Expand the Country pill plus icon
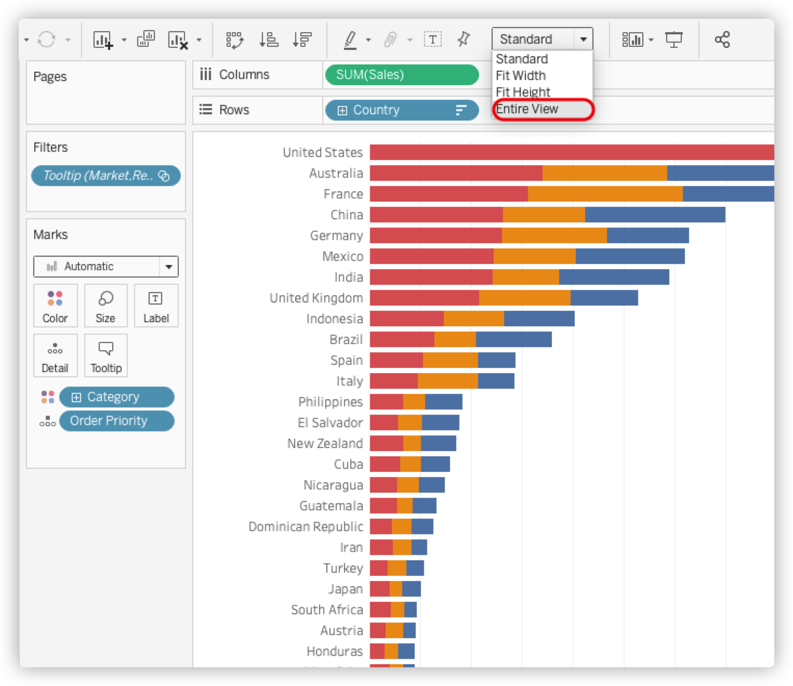 tap(342, 110)
